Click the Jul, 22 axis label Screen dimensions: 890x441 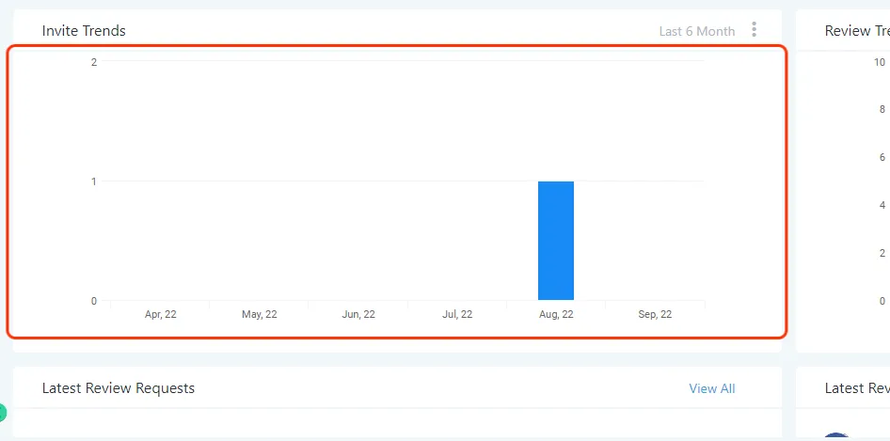click(457, 314)
